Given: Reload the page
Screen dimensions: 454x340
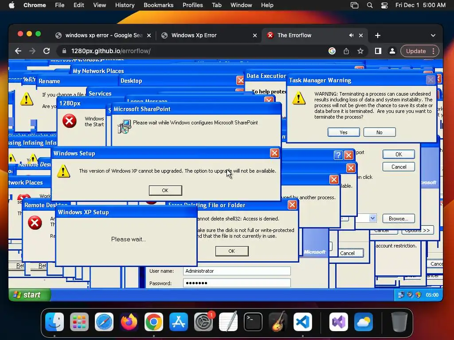Looking at the screenshot, I should 47,51.
